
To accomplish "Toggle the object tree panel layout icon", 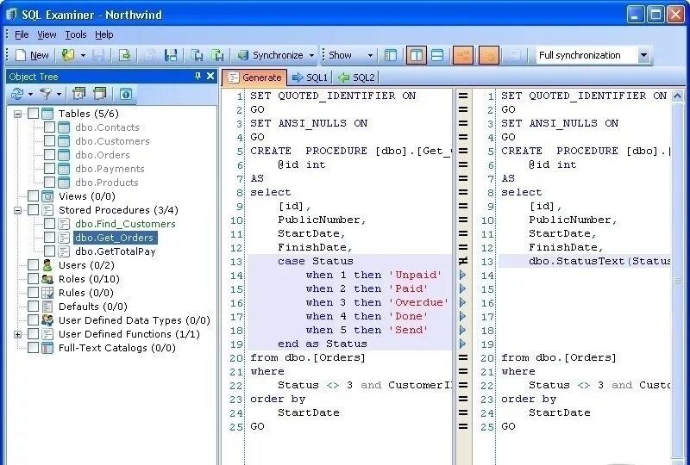I will 391,55.
